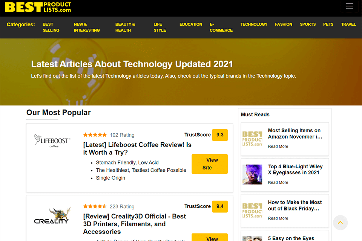Open Lifeboost Coffee Review article title
The image size is (362, 241).
coord(137,148)
